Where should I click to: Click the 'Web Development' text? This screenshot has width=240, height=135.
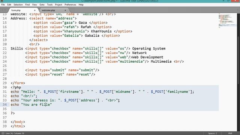click(148, 57)
